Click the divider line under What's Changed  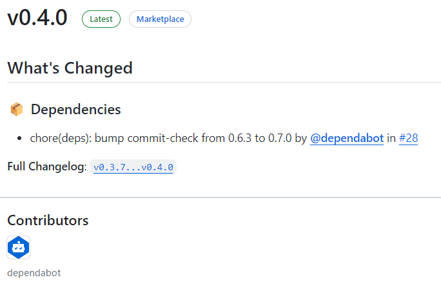(x=220, y=83)
